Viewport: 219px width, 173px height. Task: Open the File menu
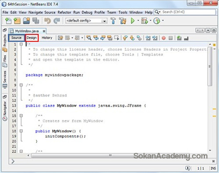tap(5, 12)
